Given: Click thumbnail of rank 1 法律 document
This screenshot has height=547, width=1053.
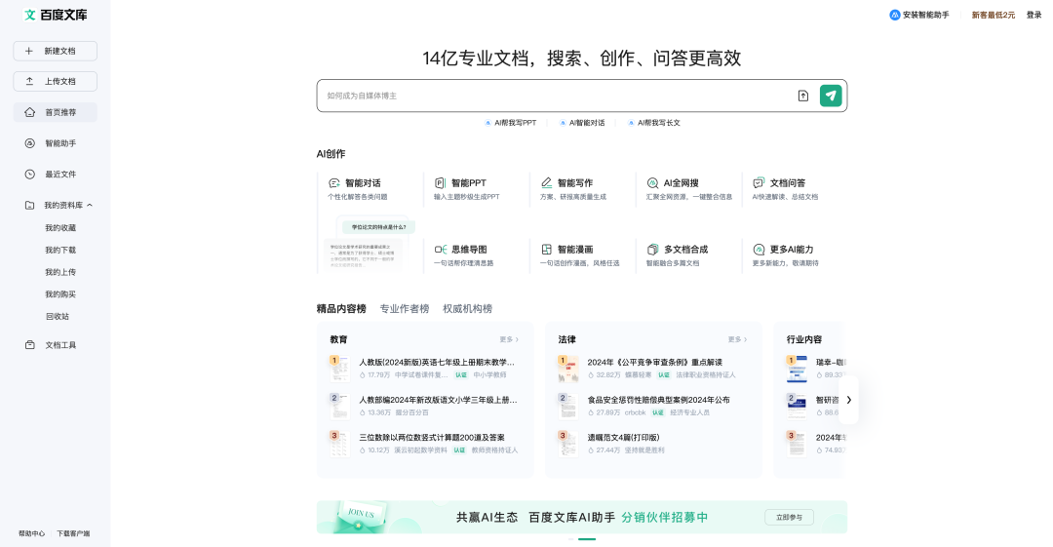Looking at the screenshot, I should pyautogui.click(x=568, y=369).
